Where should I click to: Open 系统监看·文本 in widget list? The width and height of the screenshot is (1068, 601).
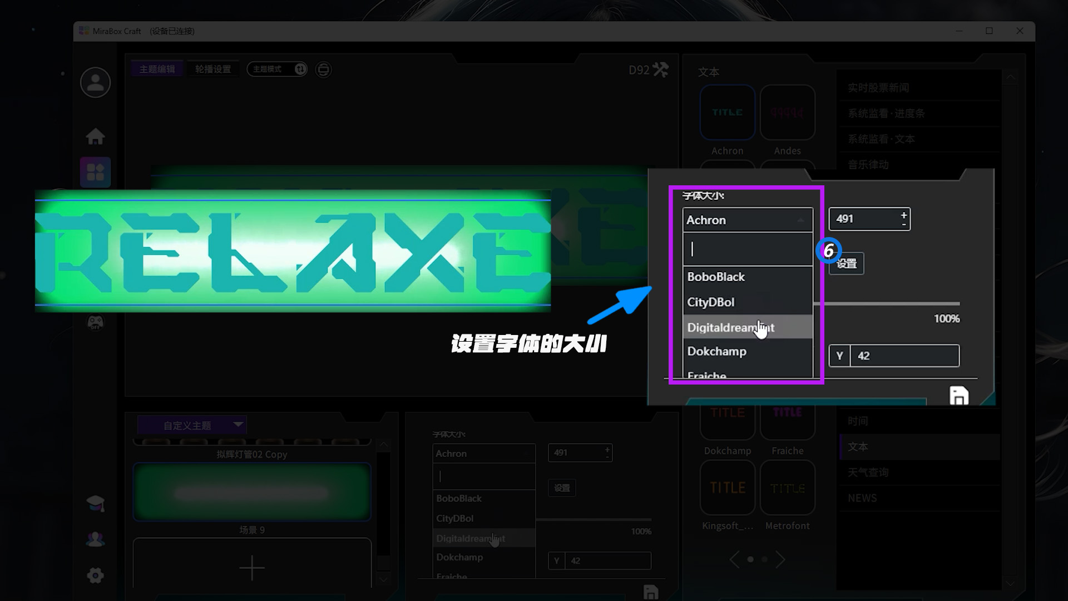click(919, 139)
